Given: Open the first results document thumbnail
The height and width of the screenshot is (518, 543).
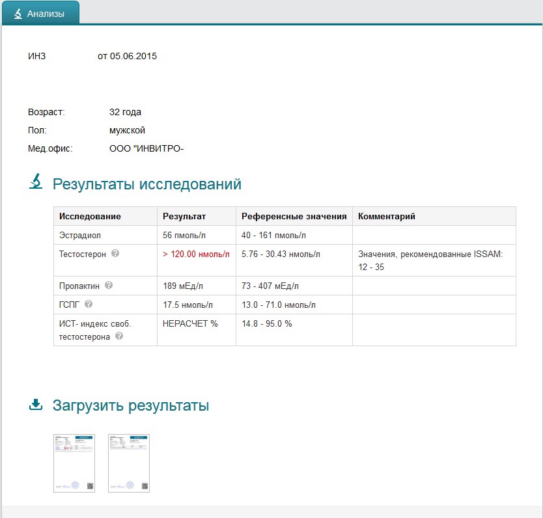Looking at the screenshot, I should 74,463.
